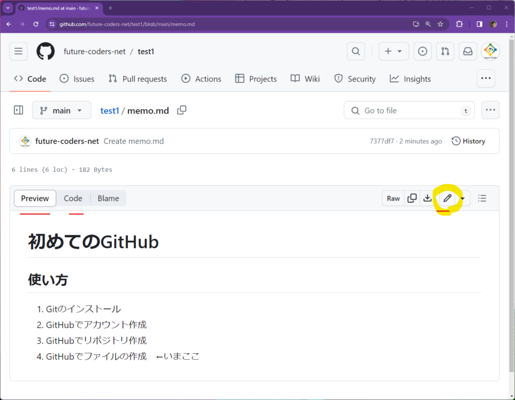
Task: Edit this file with the pencil icon
Action: 447,198
